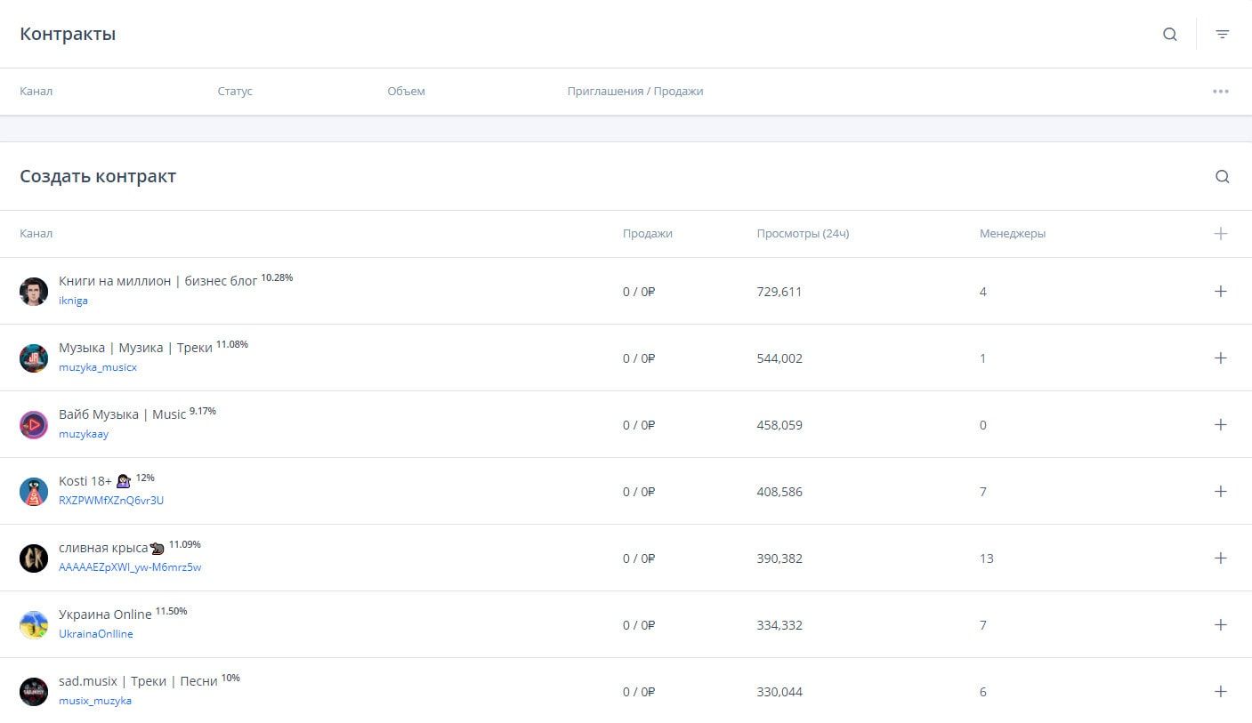Add contract for сливная крыса channel
The image size is (1252, 723).
pyautogui.click(x=1221, y=558)
